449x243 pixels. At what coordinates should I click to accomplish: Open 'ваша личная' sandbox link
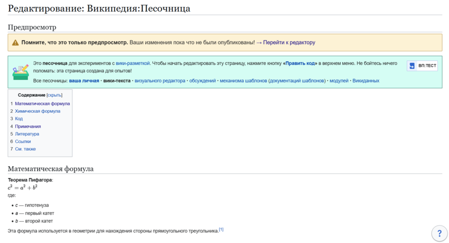pos(84,81)
